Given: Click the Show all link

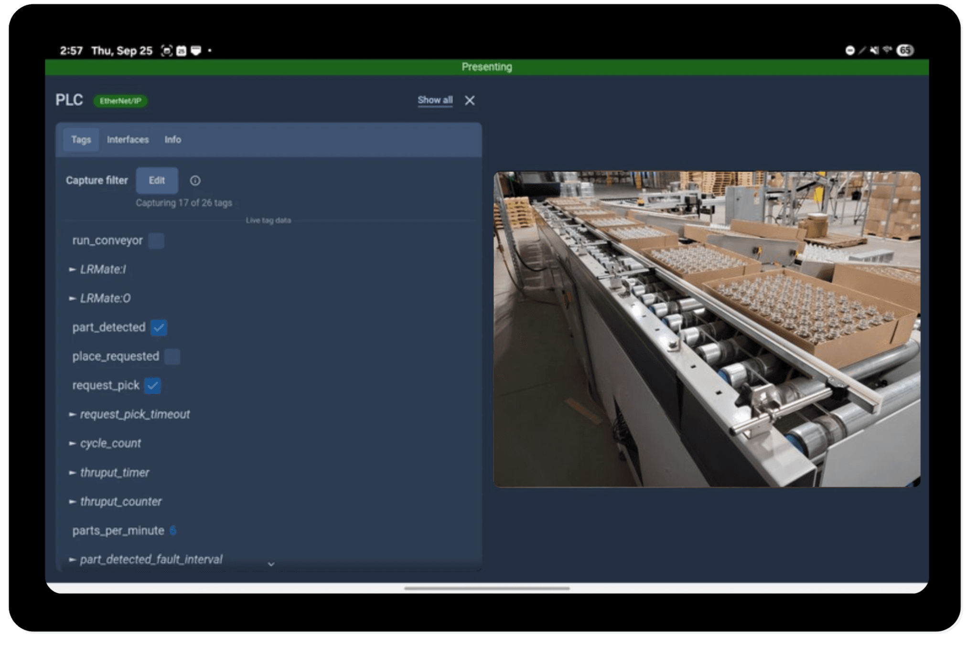Looking at the screenshot, I should [435, 100].
